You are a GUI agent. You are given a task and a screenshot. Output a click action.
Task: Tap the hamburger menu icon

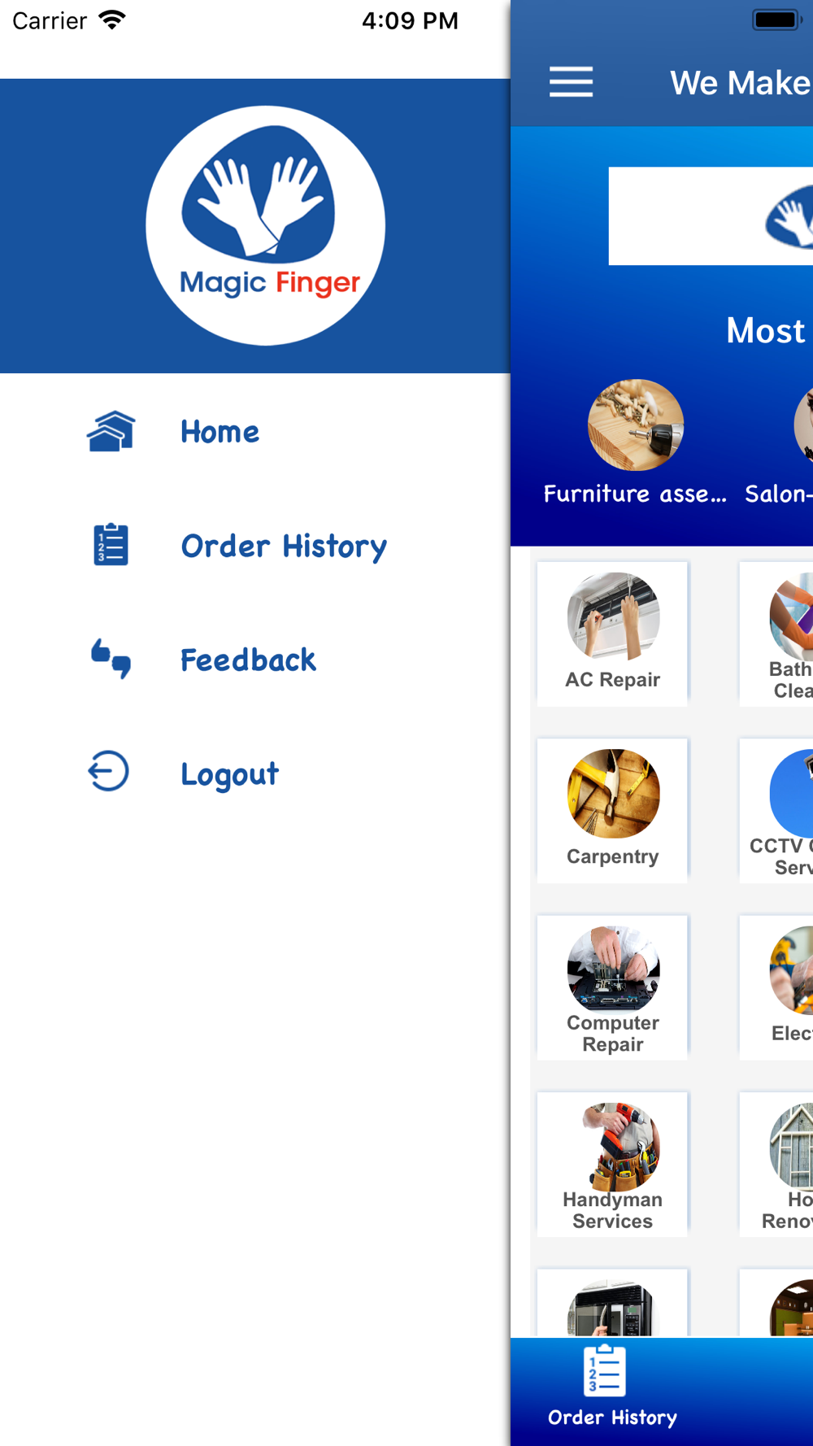tap(571, 82)
